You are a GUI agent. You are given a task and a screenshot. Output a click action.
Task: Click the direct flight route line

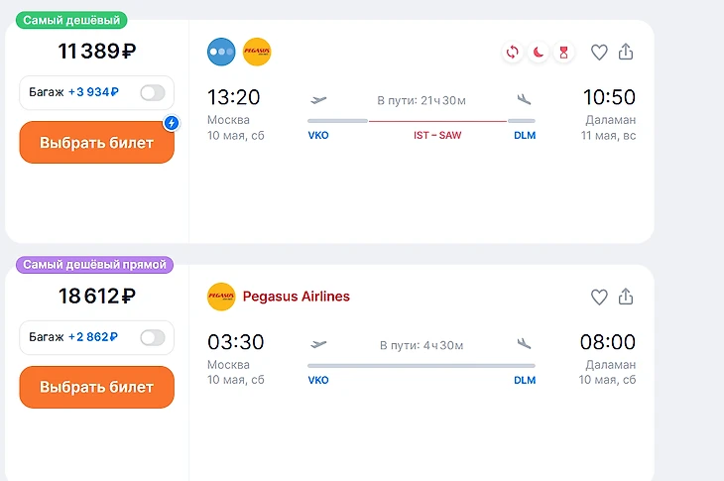[421, 365]
